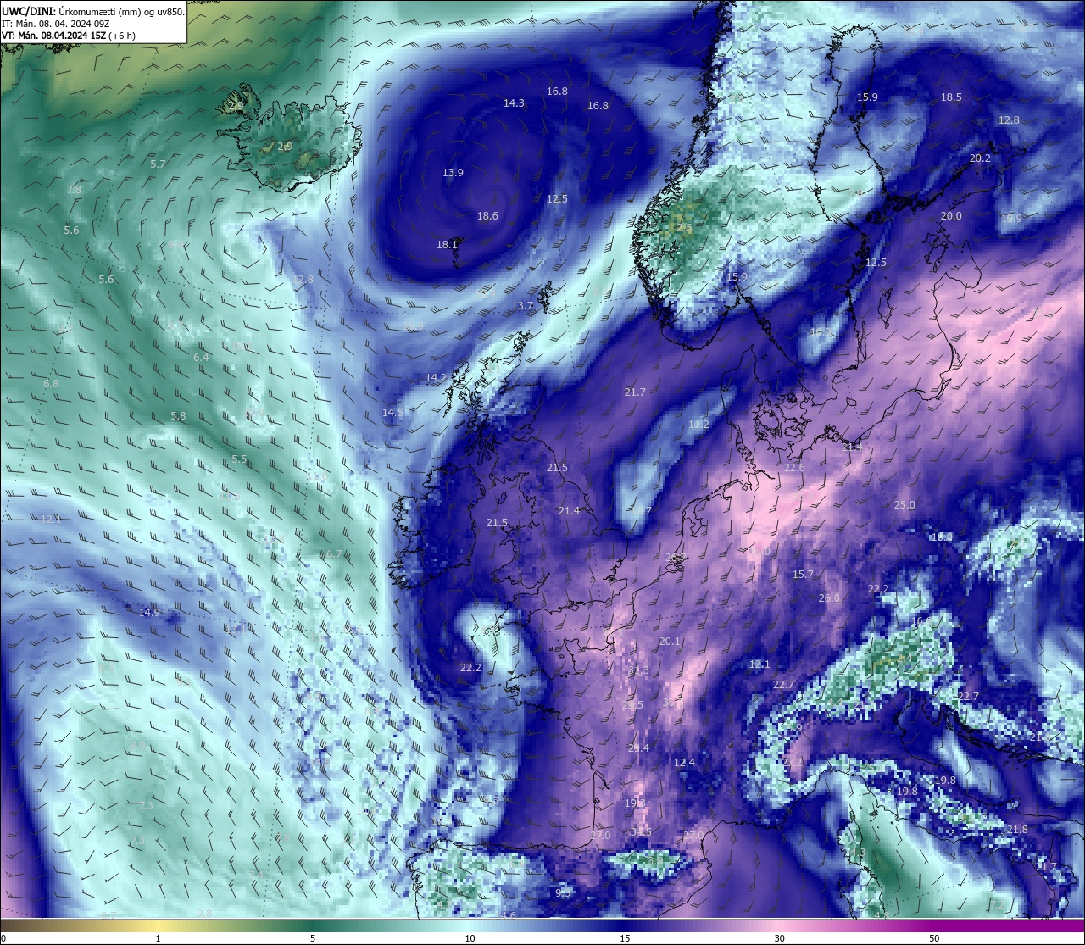
Task: Select the 25.0 value label
Action: pyautogui.click(x=904, y=504)
